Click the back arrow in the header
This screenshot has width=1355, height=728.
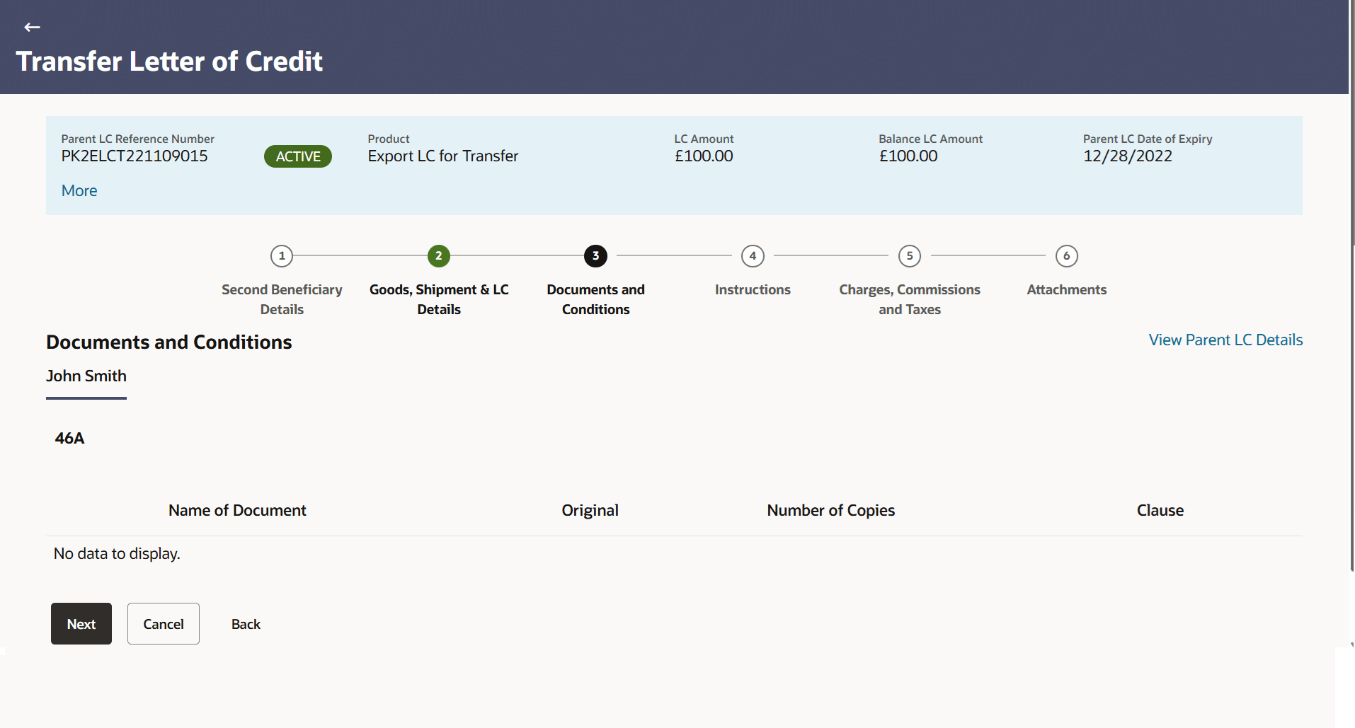click(x=31, y=27)
